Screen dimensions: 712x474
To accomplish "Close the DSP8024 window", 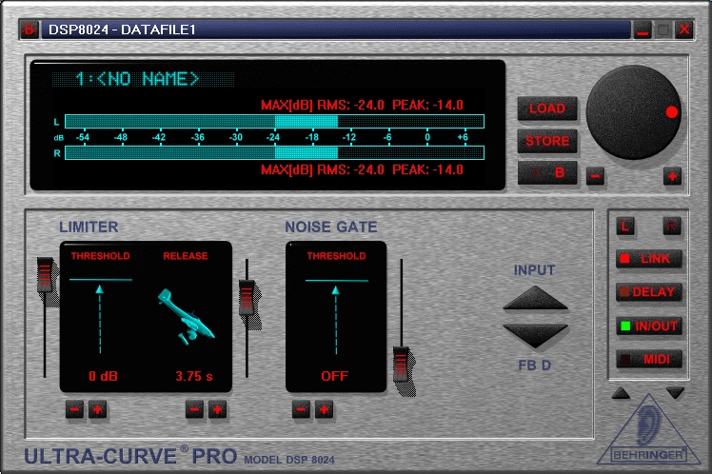I will tap(683, 30).
